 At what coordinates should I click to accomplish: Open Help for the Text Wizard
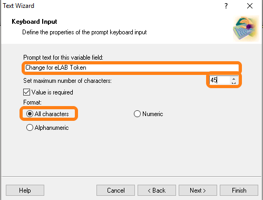point(25,191)
